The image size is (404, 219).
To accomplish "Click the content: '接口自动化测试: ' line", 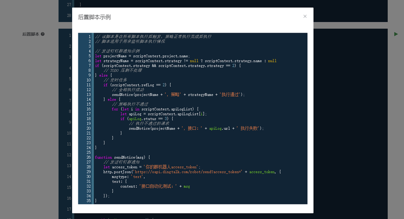I will [x=155, y=186].
